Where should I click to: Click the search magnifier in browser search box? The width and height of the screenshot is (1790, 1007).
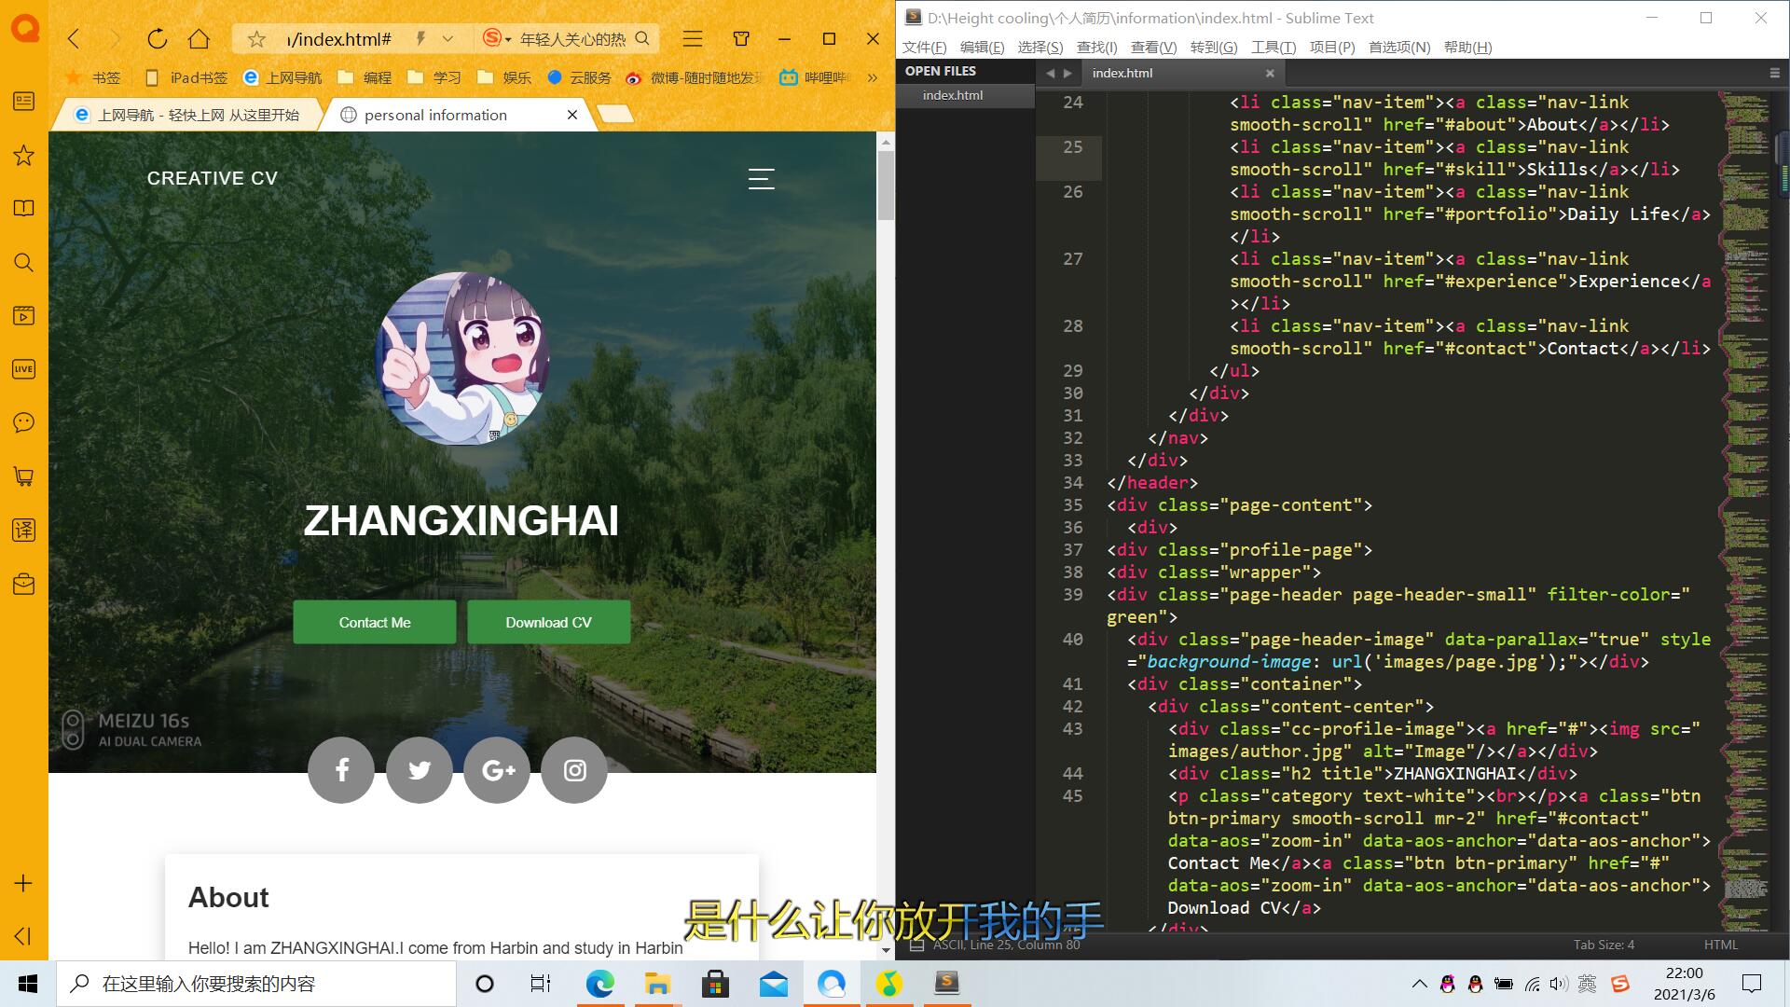click(642, 39)
